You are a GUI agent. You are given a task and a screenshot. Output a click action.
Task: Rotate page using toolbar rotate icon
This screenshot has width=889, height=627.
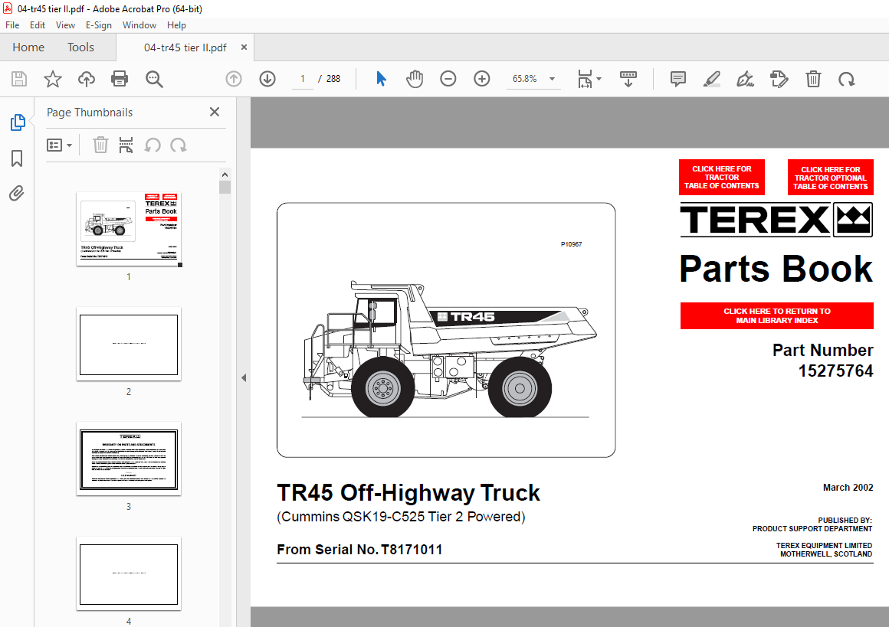(847, 80)
